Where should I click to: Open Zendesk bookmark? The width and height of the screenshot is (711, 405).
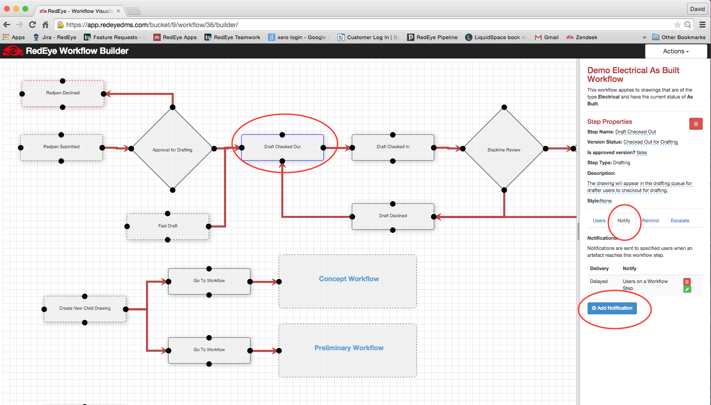(x=582, y=37)
